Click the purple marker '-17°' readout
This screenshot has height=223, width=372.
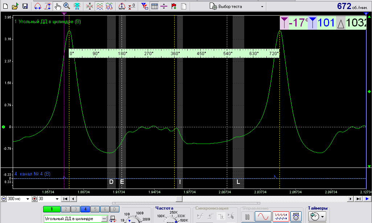[x=294, y=23]
